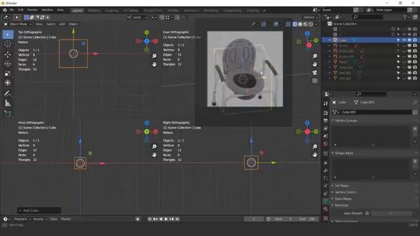Screen dimensions: 420x236
Task: Choose the Rotate tool
Action: coord(8,64)
